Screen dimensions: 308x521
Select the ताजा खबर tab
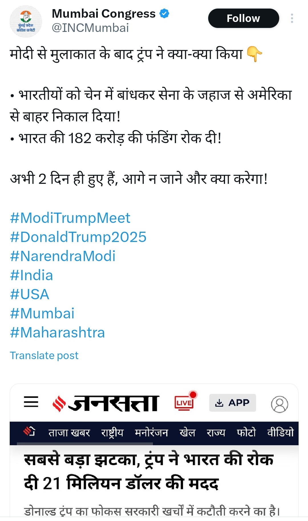tap(69, 433)
